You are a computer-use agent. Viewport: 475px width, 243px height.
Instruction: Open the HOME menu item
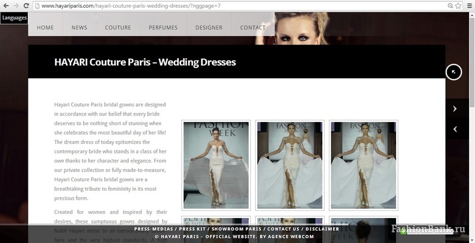(x=46, y=27)
